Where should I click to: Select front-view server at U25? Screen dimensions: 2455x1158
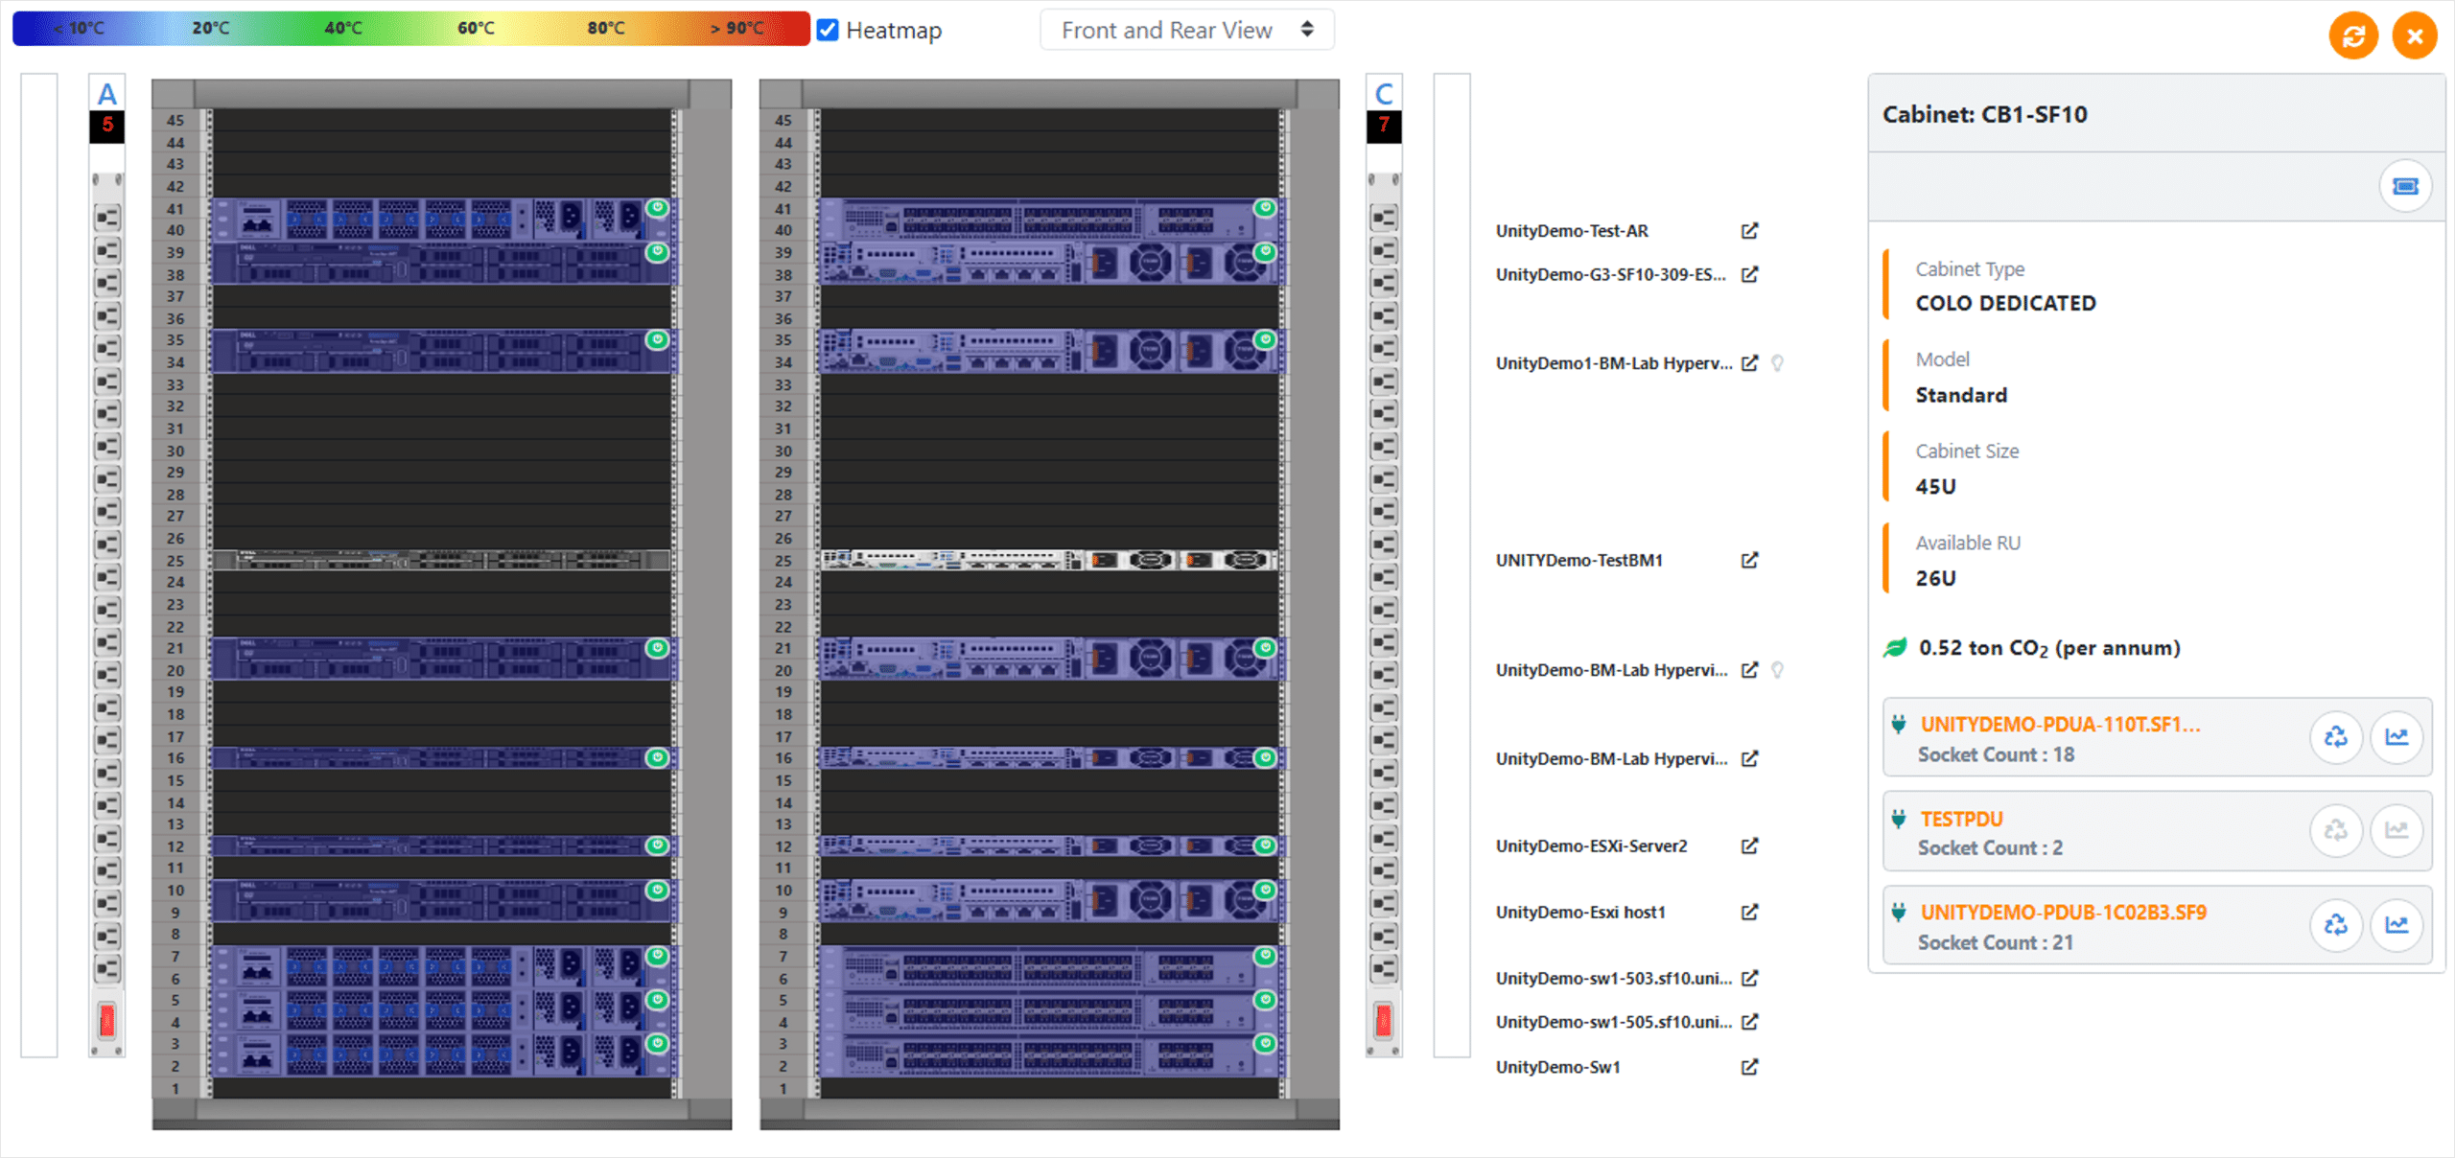441,560
